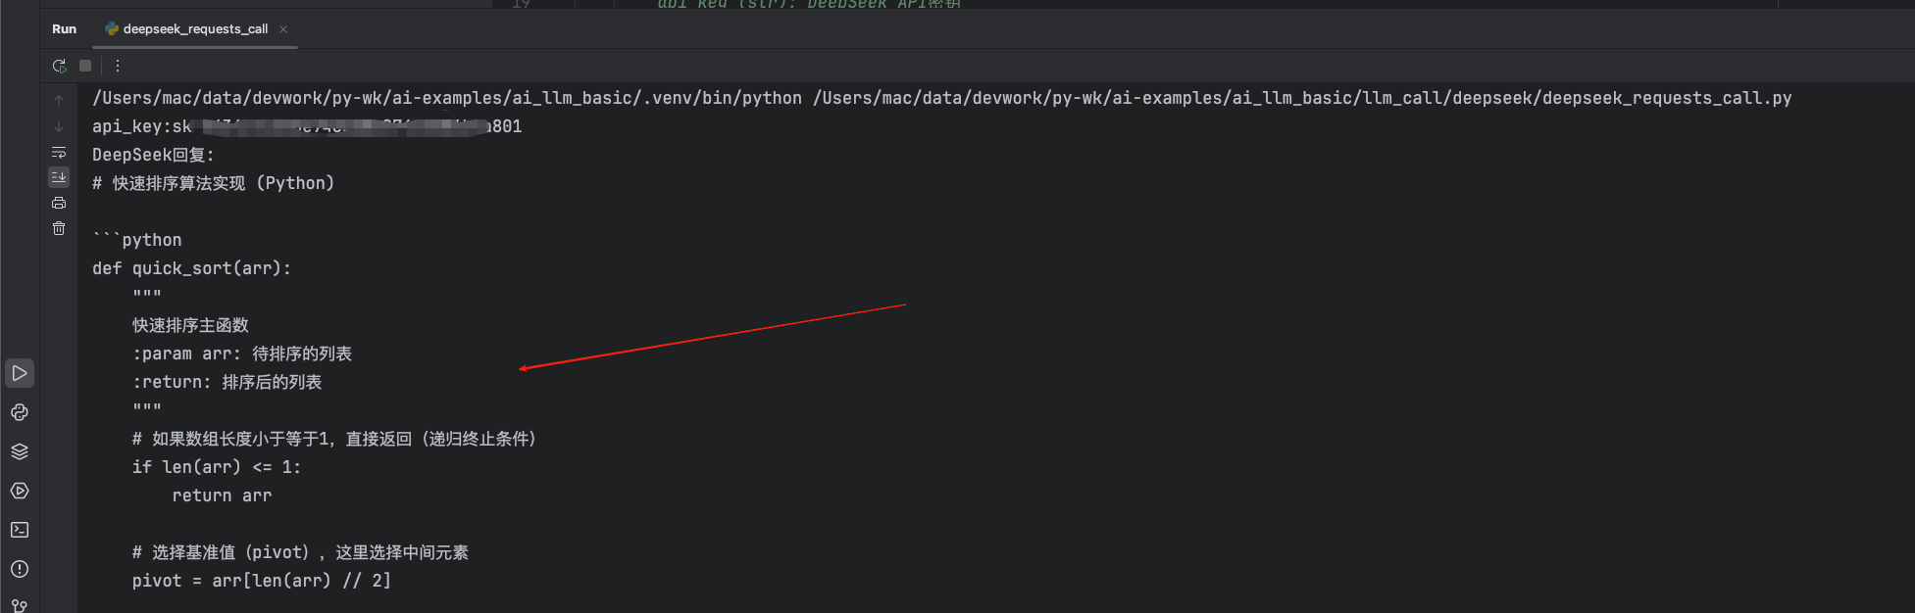1915x613 pixels.
Task: Click the '# 如果数组长度小于等于1' comment line
Action: [334, 439]
